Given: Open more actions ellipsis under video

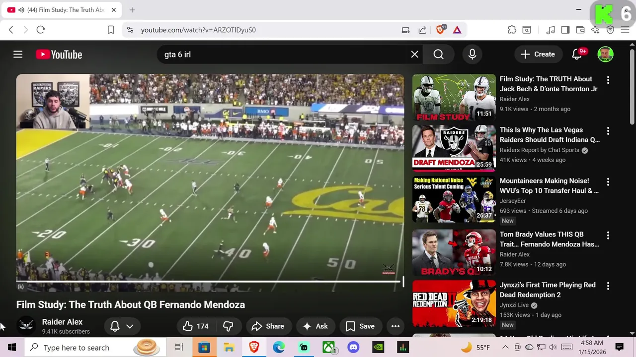Looking at the screenshot, I should 396,326.
